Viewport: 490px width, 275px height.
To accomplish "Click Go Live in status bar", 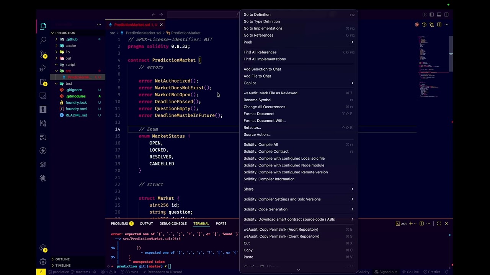I will tap(410, 272).
